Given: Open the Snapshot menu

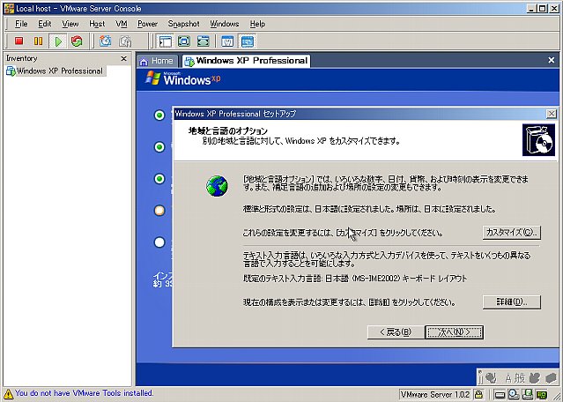Looking at the screenshot, I should click(183, 24).
